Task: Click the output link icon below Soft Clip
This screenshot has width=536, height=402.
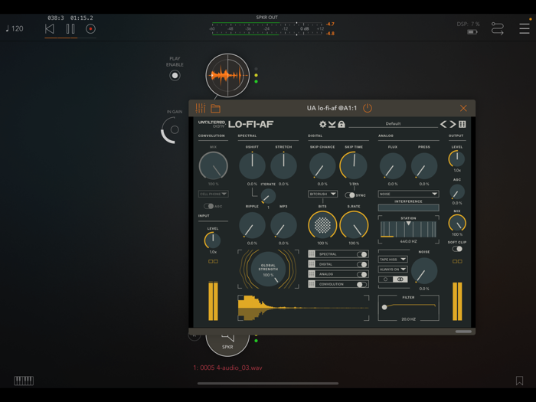Action: click(457, 262)
